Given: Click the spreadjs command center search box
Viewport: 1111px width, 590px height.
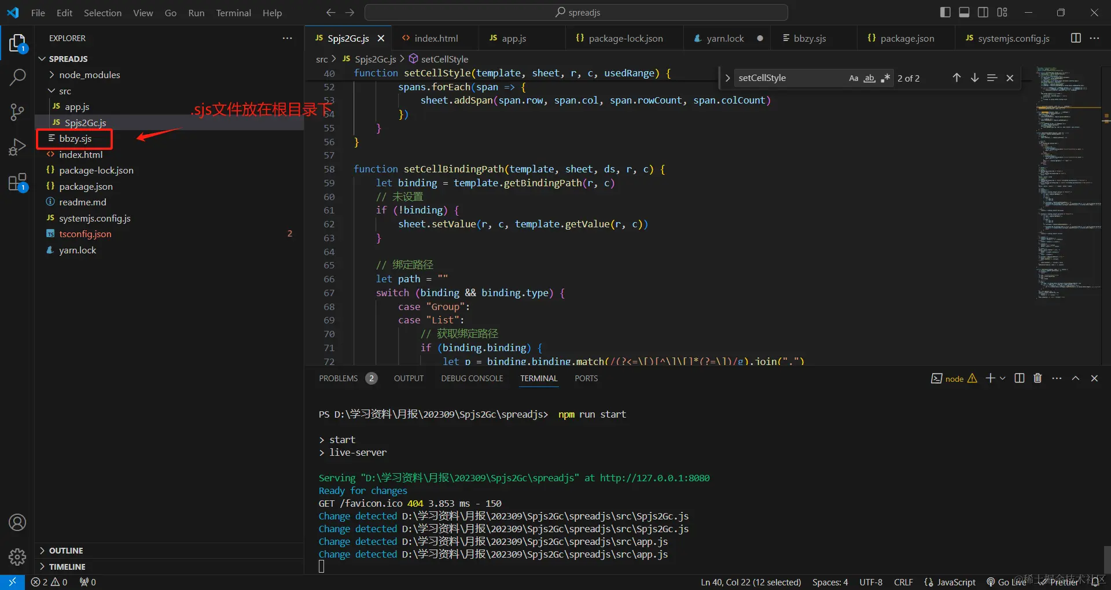Looking at the screenshot, I should [x=576, y=12].
